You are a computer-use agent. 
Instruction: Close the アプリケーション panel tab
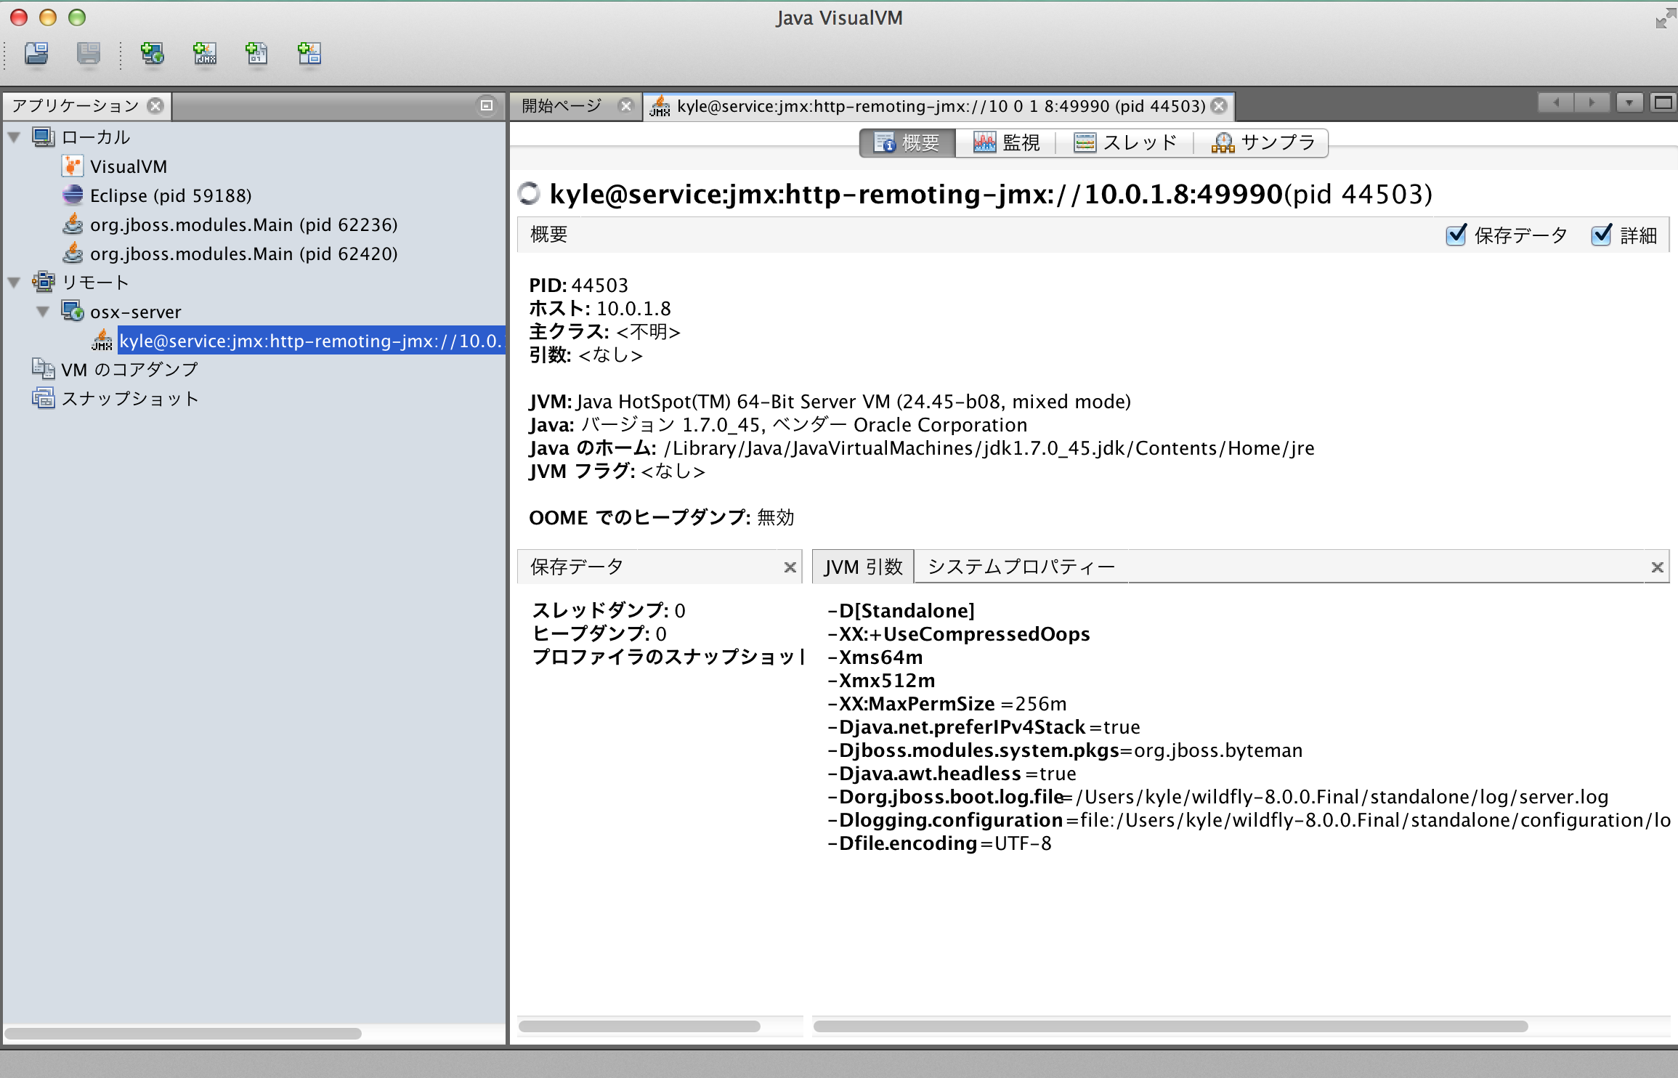point(155,106)
